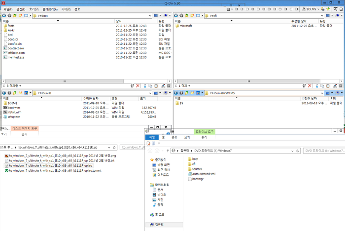Click back arrow in the J:\efi pane
Viewport: 345px width, 231px height.
pos(176,16)
